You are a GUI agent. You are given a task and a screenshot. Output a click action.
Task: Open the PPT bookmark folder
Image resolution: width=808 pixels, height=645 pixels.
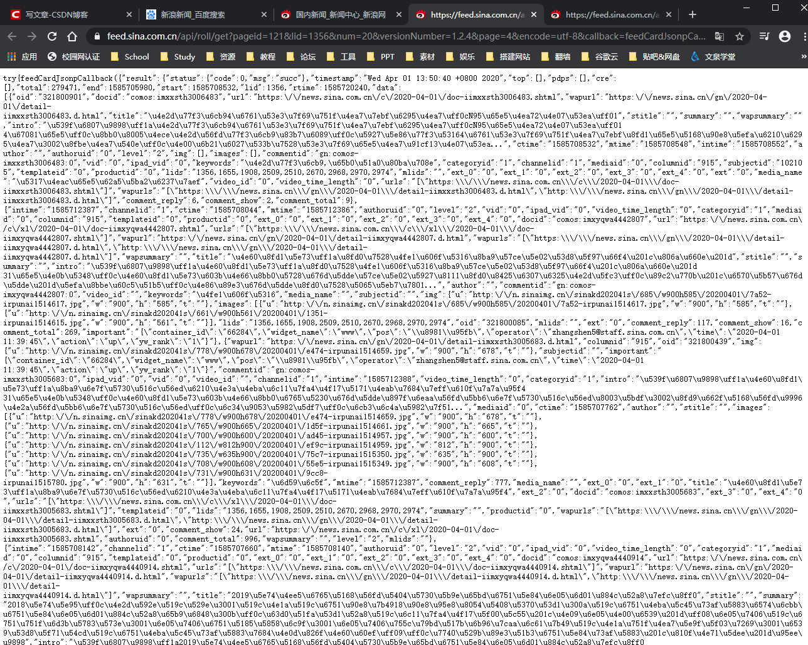coord(380,56)
